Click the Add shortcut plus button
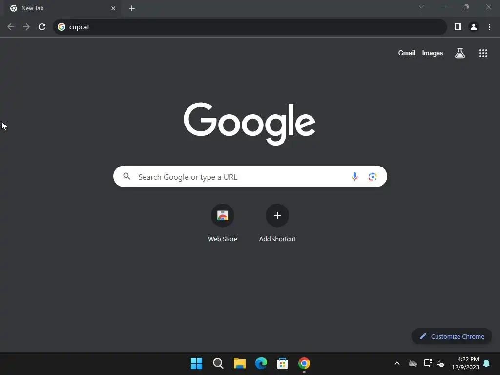500x375 pixels. tap(277, 215)
